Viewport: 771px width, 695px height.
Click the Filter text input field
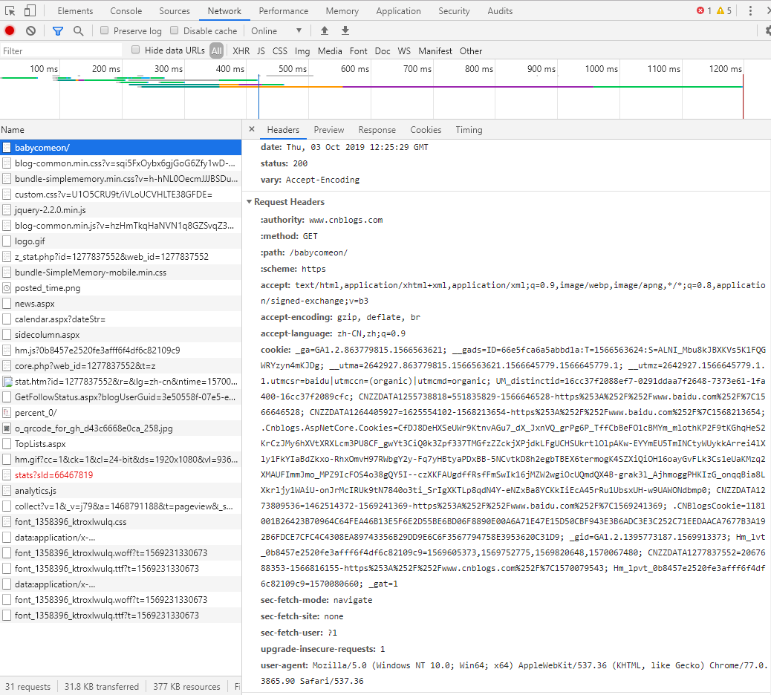61,50
